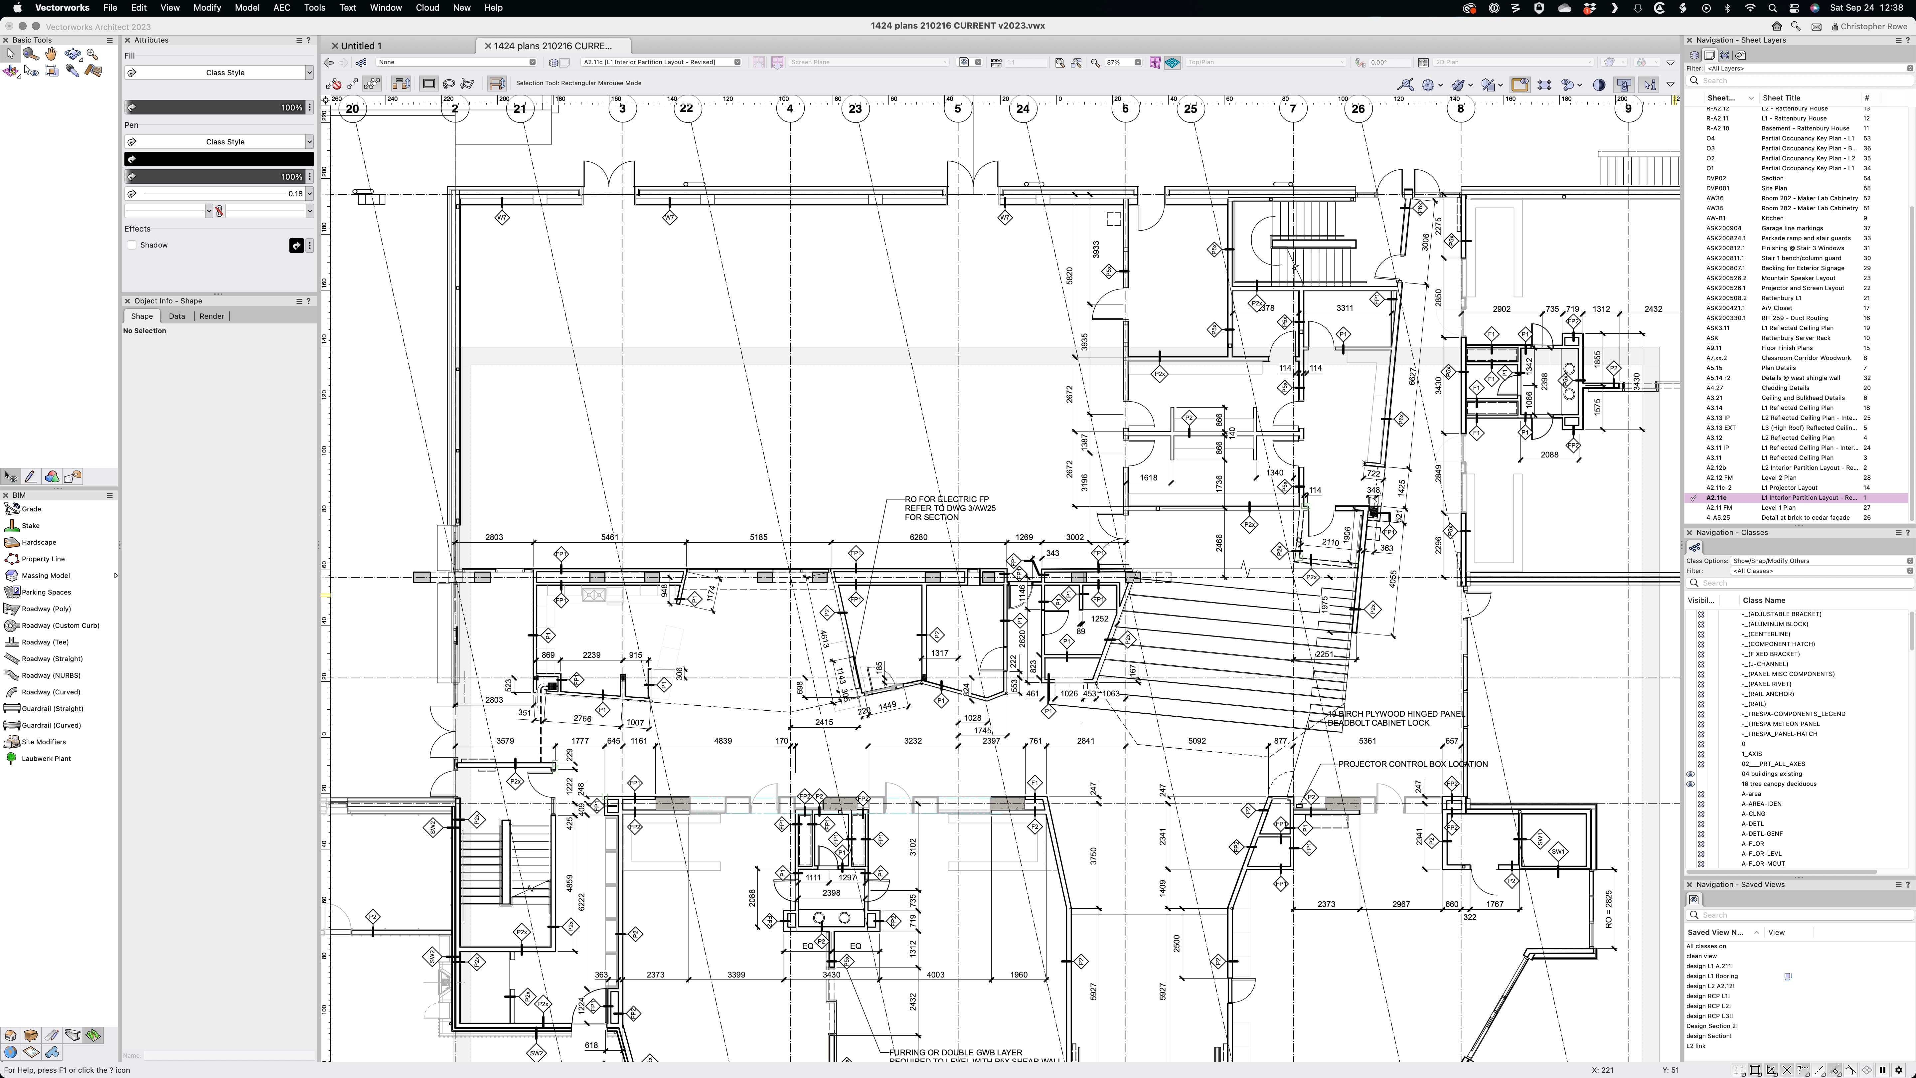Open the active sheet layer A2.11c dropdown
This screenshot has height=1078, width=1916.
[661, 62]
